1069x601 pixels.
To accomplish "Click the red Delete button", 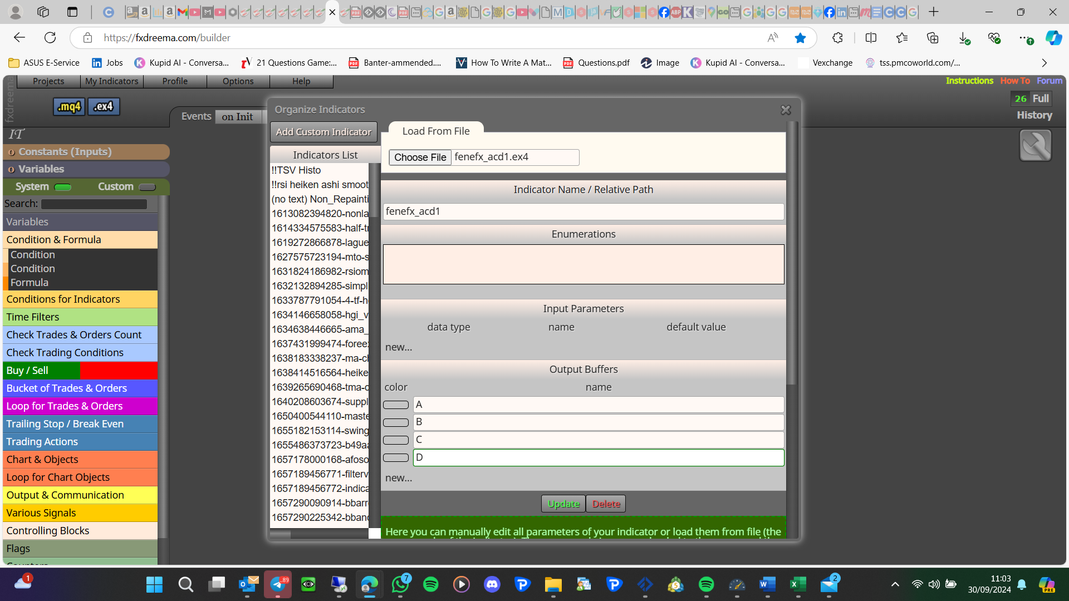I will pos(606,504).
